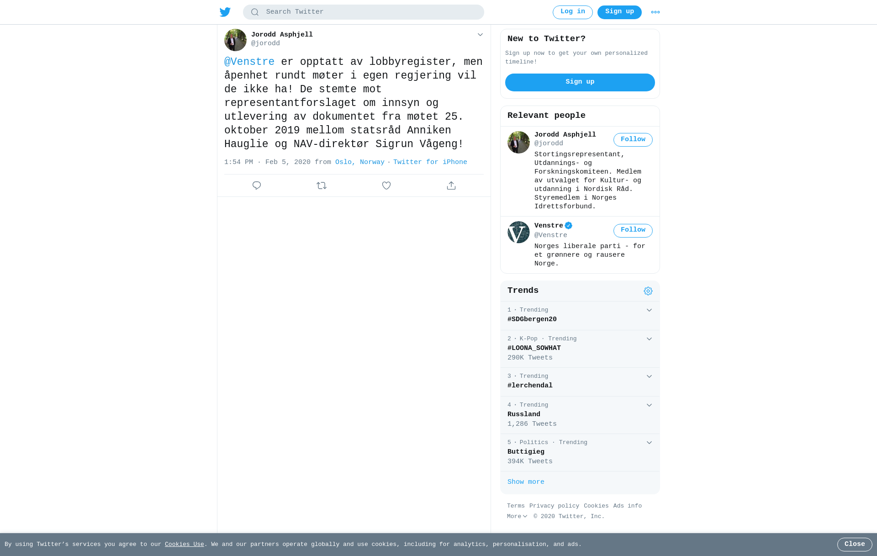Reply to the tweet with the comment icon
The image size is (877, 556).
click(x=257, y=185)
